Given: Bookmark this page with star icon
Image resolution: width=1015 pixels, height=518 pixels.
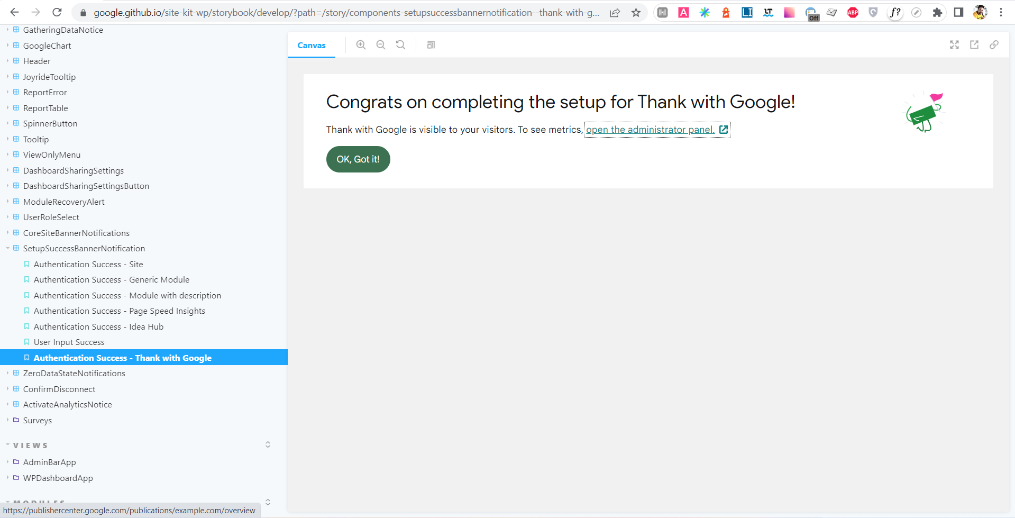Looking at the screenshot, I should coord(636,13).
